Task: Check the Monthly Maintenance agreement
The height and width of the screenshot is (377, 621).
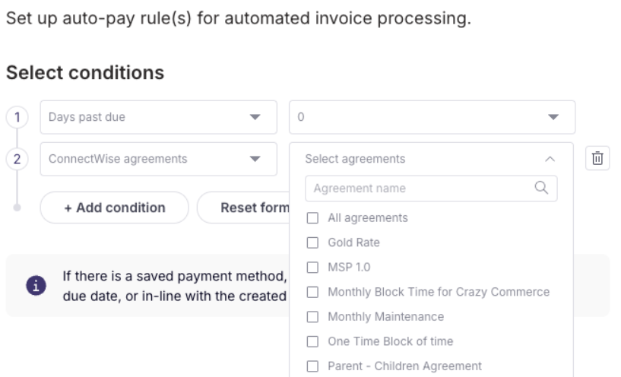Action: click(x=312, y=316)
